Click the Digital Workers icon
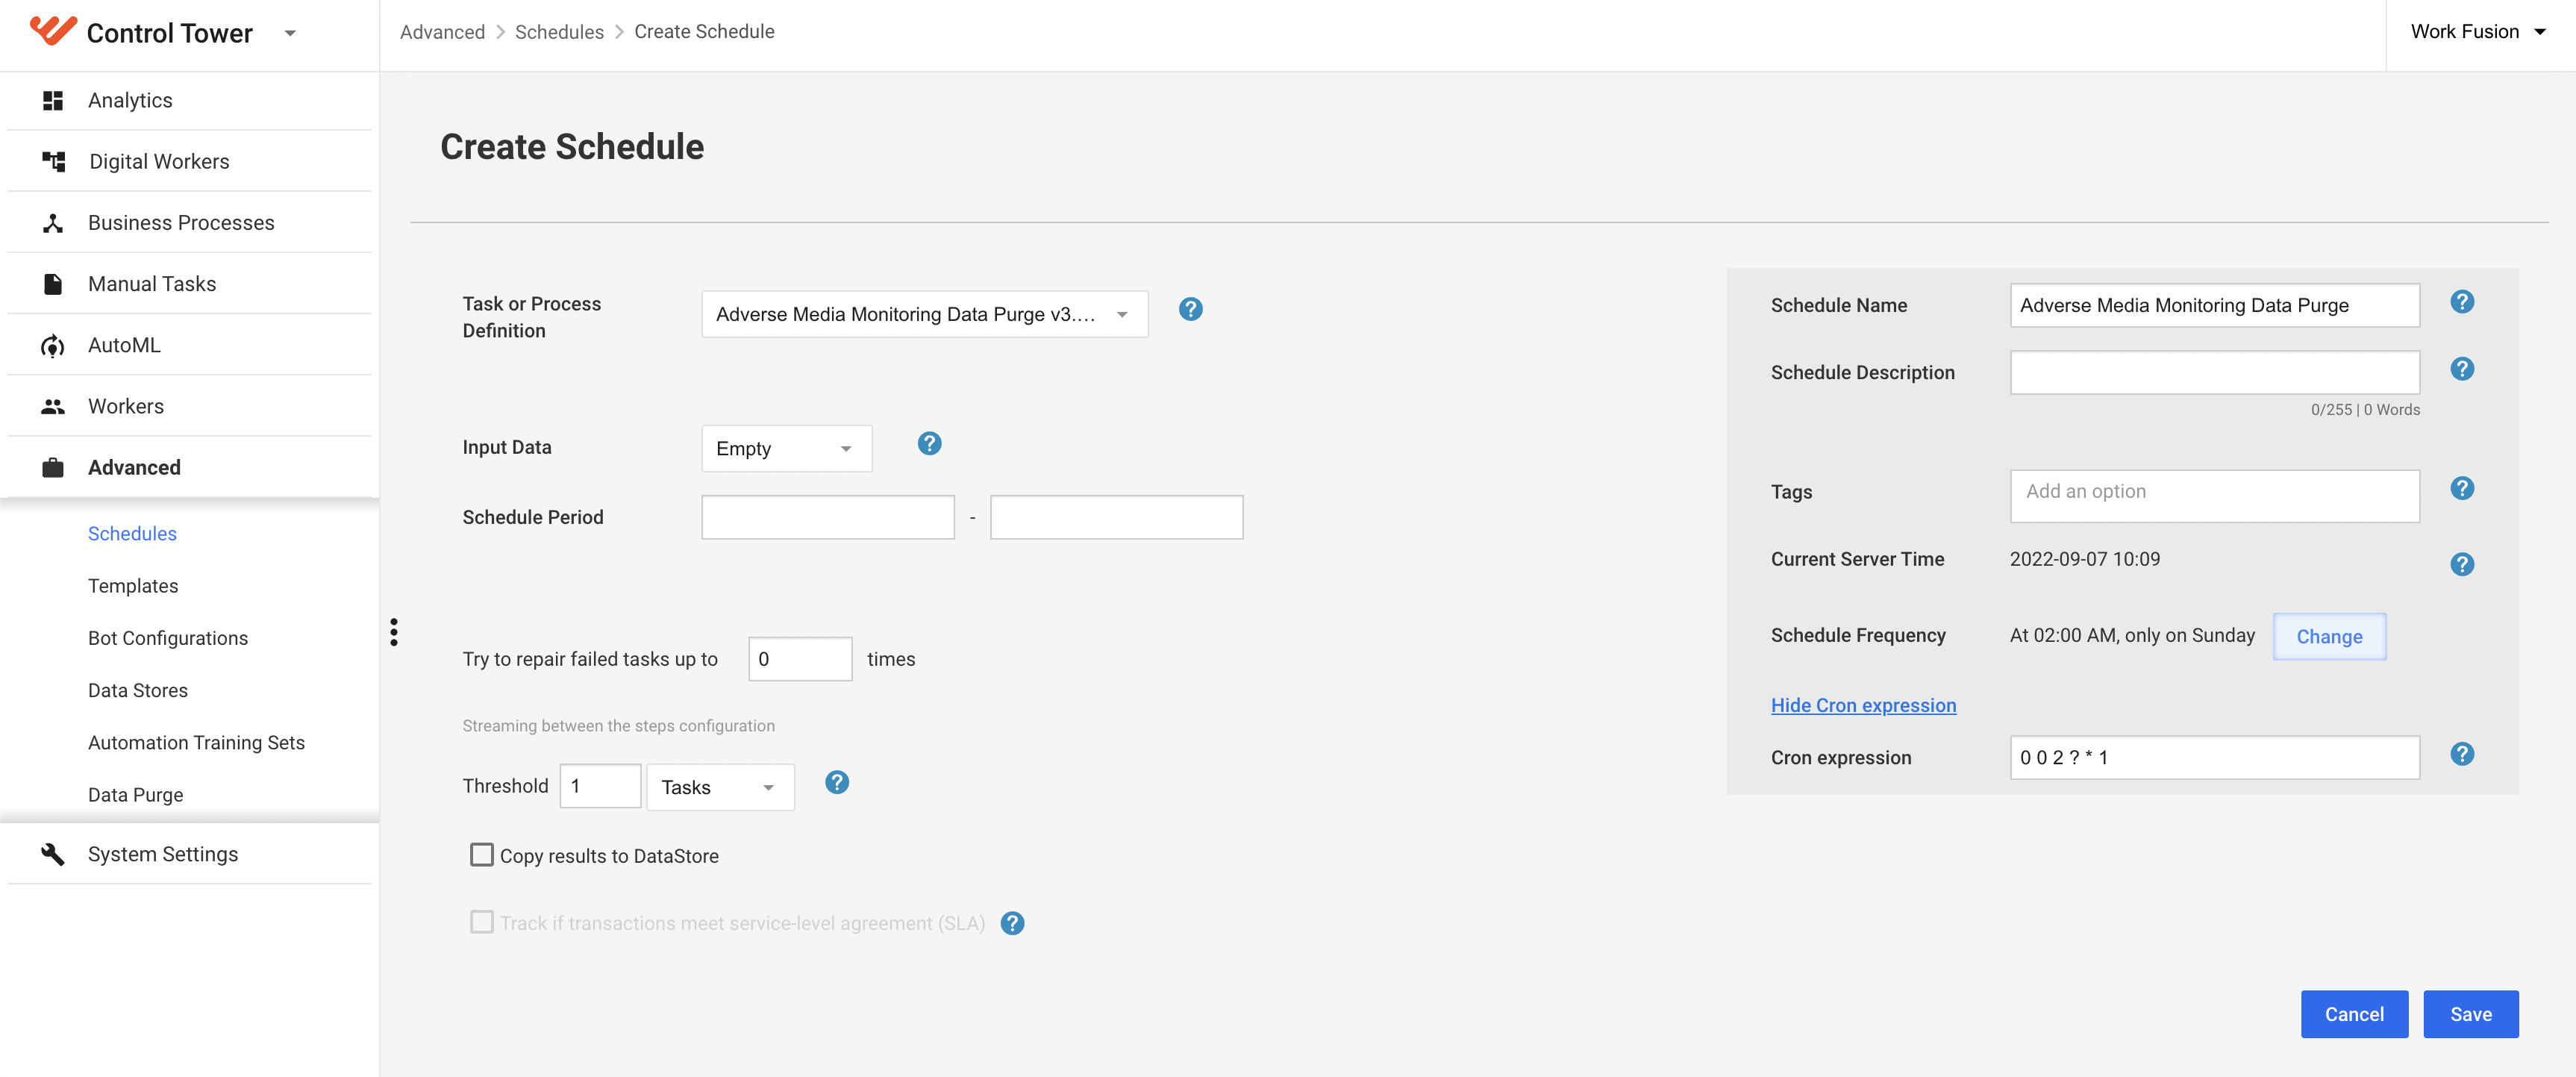2576x1077 pixels. tap(53, 161)
